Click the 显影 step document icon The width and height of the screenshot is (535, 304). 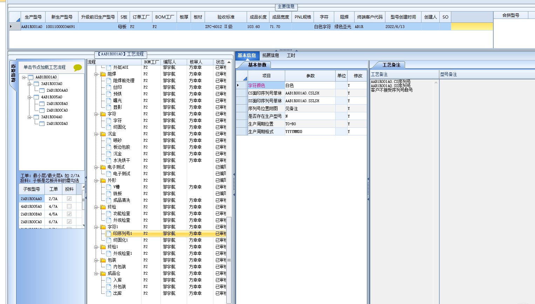[x=109, y=107]
